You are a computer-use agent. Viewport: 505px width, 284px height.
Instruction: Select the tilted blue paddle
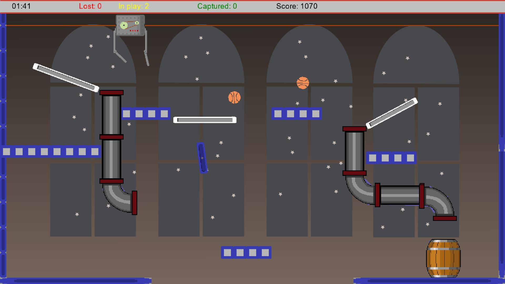202,158
